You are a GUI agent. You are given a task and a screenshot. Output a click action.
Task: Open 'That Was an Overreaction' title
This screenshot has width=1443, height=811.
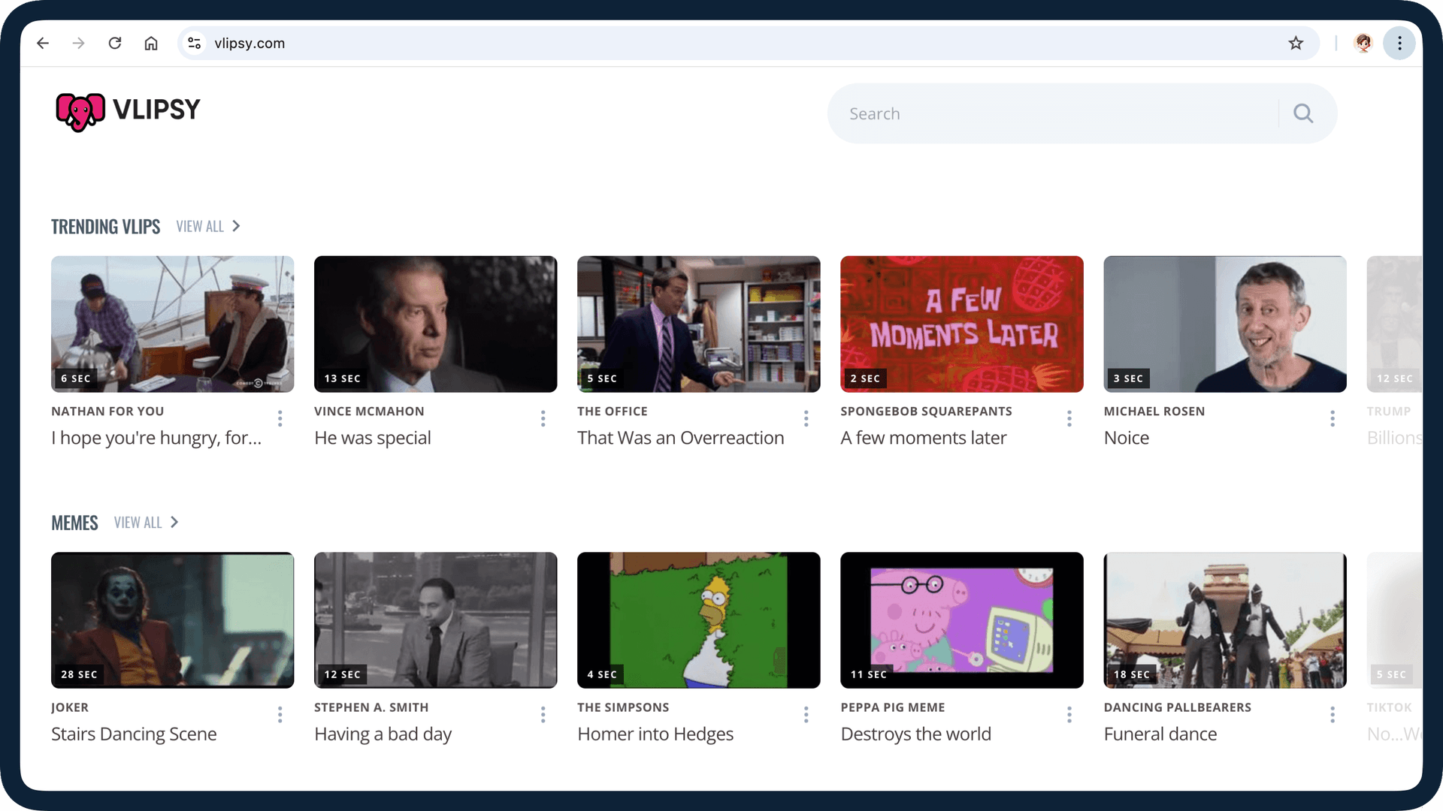(681, 438)
